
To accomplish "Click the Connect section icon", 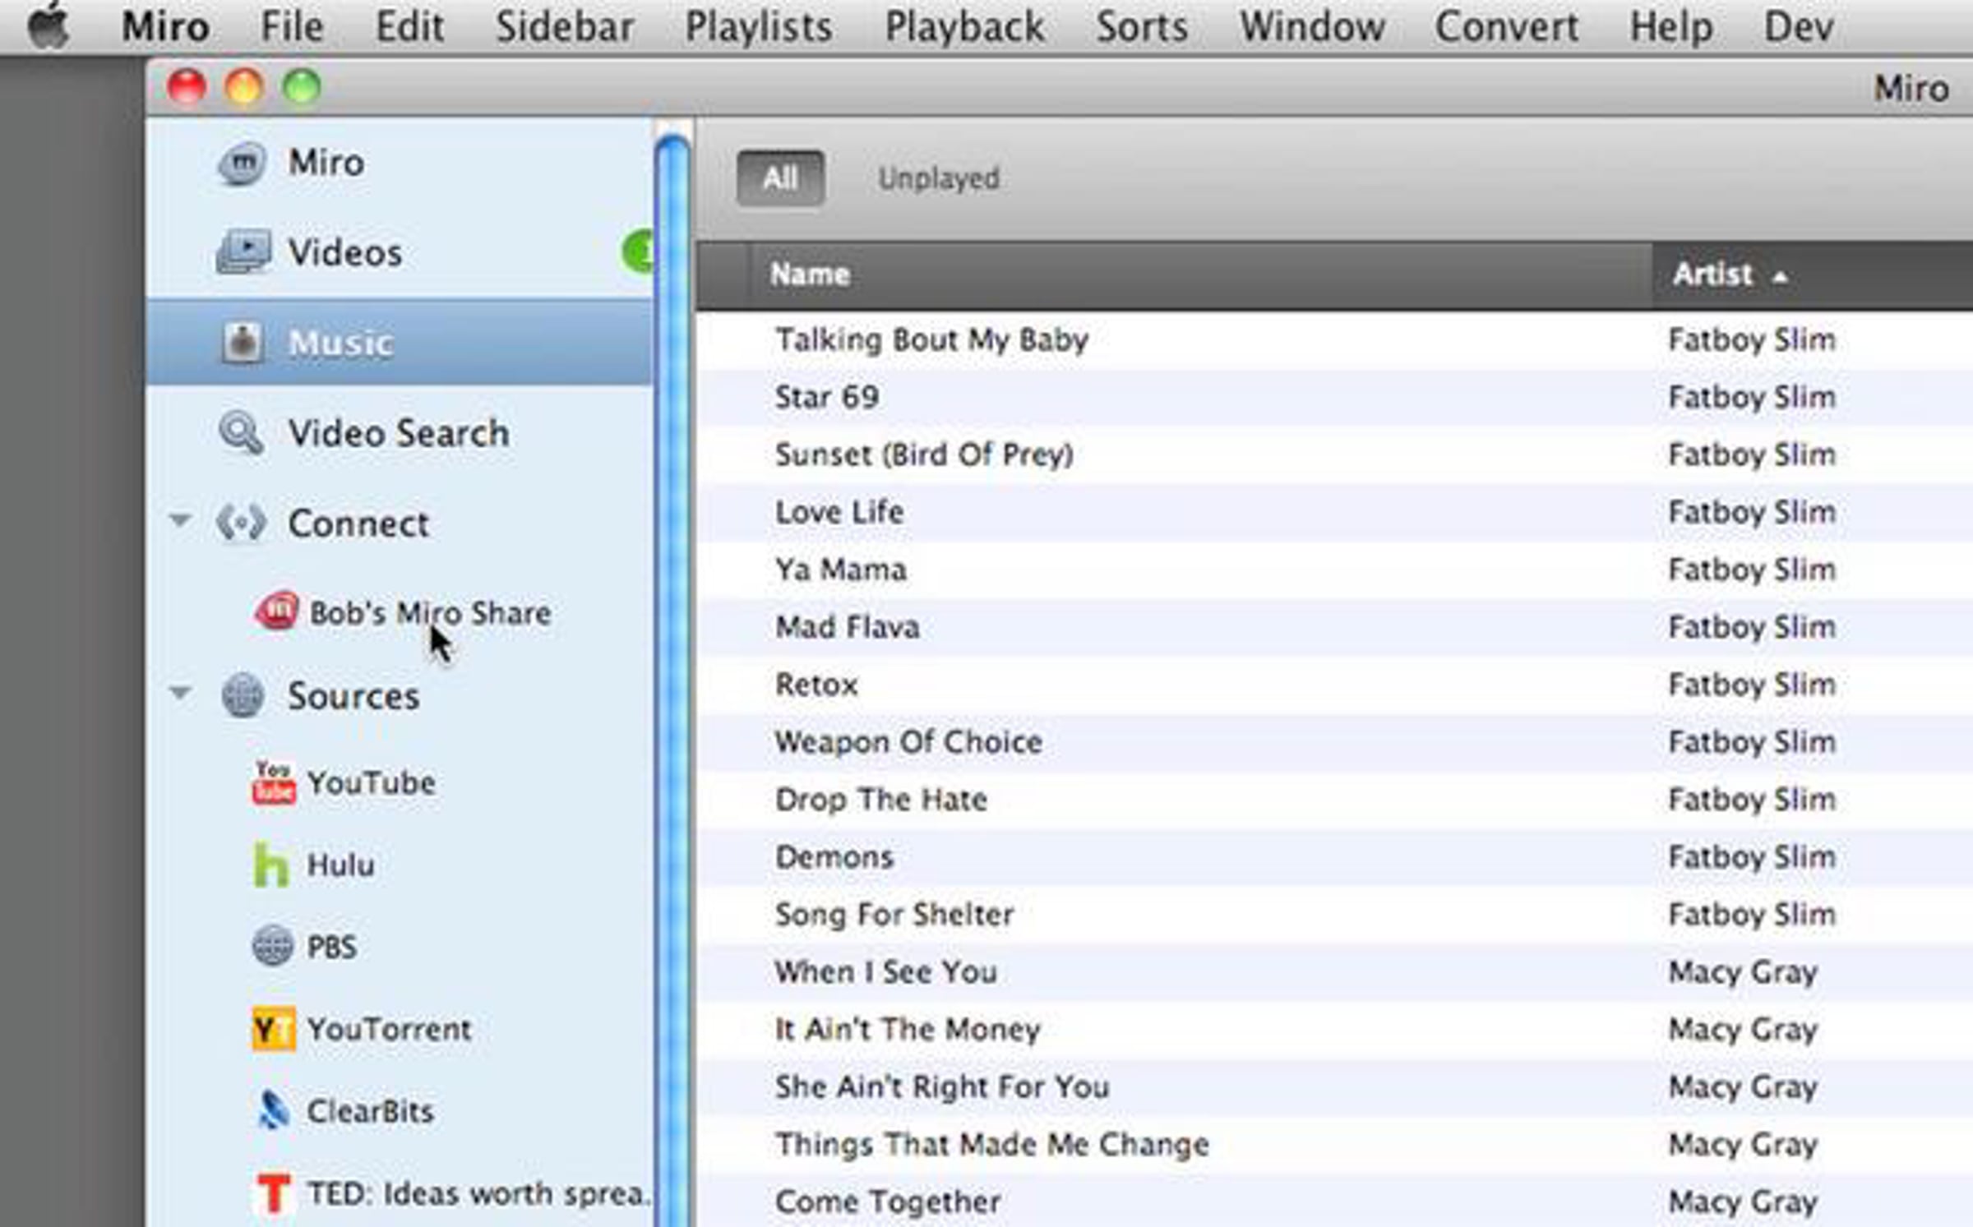I will pyautogui.click(x=241, y=523).
